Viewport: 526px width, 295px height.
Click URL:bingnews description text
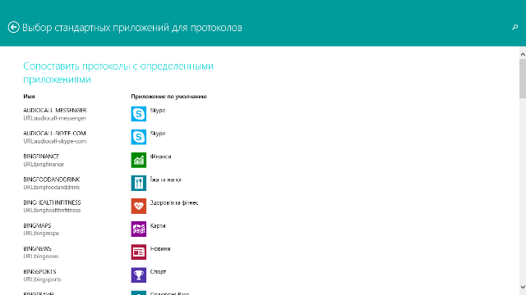click(41, 256)
